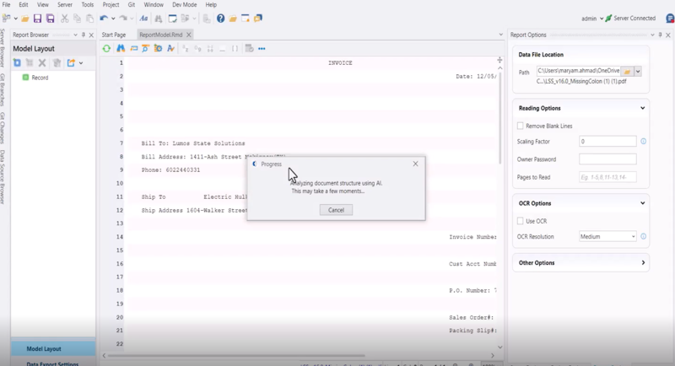675x366 pixels.
Task: Click the green refresh icon in editor toolbar
Action: click(106, 49)
